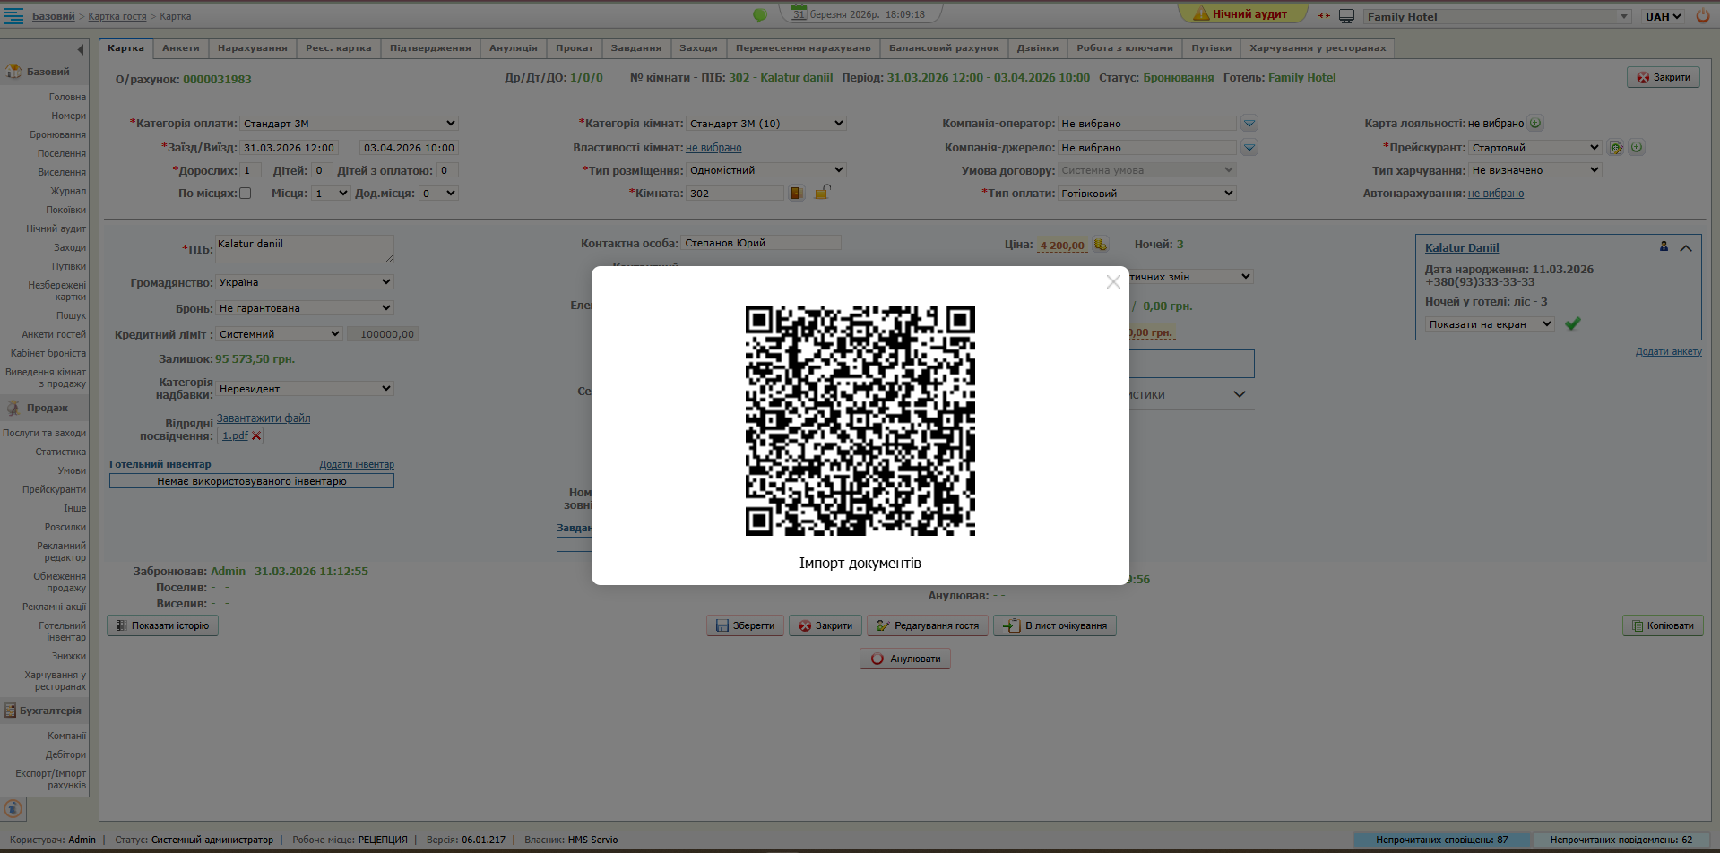This screenshot has width=1720, height=853.
Task: Click into the ПІБ text field
Action: click(x=304, y=249)
